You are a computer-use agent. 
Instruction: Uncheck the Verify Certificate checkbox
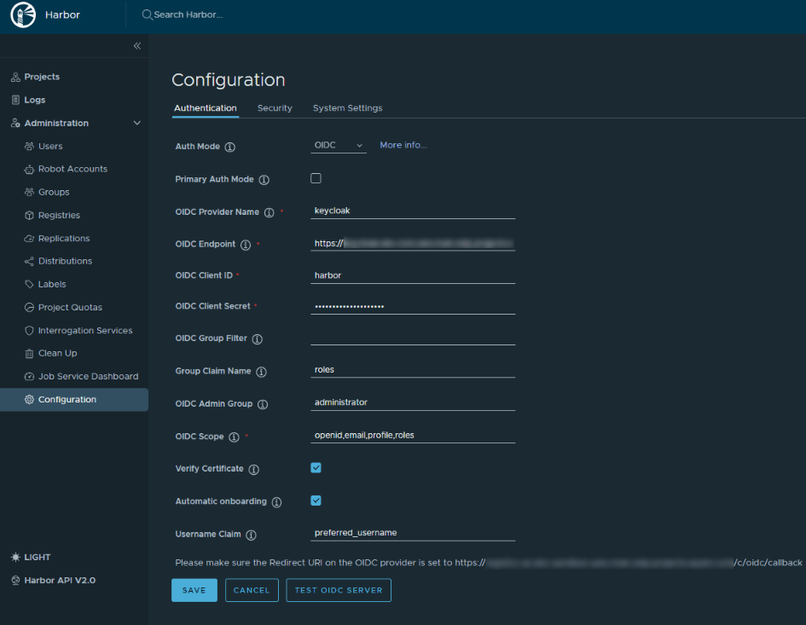point(316,467)
